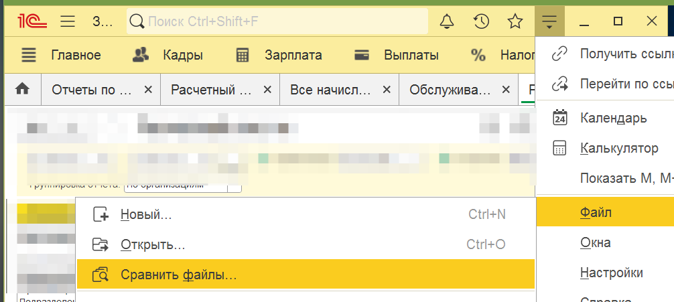The height and width of the screenshot is (302, 674).
Task: Close the Все начисл… tab
Action: tap(387, 89)
